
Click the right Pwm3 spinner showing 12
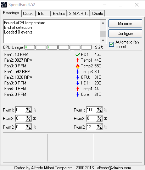coord(99,127)
